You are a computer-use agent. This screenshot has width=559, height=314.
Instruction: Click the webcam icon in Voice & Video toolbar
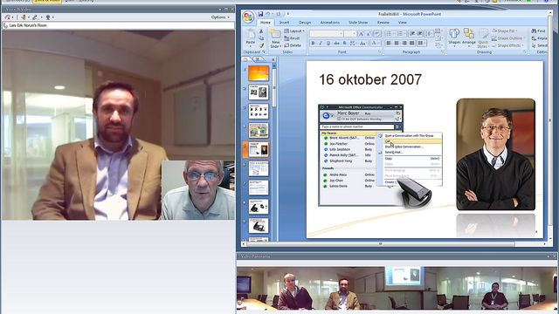tap(48, 17)
